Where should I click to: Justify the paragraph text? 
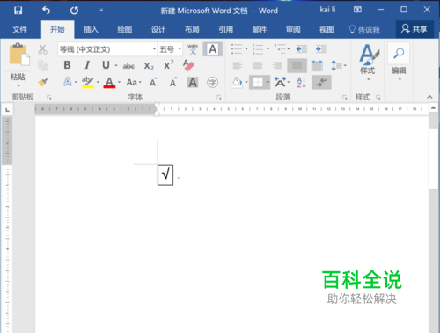click(x=297, y=65)
